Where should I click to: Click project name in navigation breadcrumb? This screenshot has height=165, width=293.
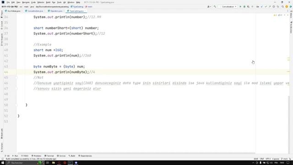[x=10, y=6]
